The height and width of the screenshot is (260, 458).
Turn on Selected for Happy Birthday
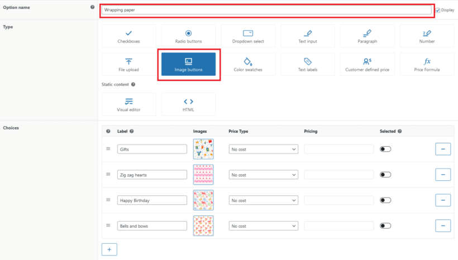pos(385,200)
